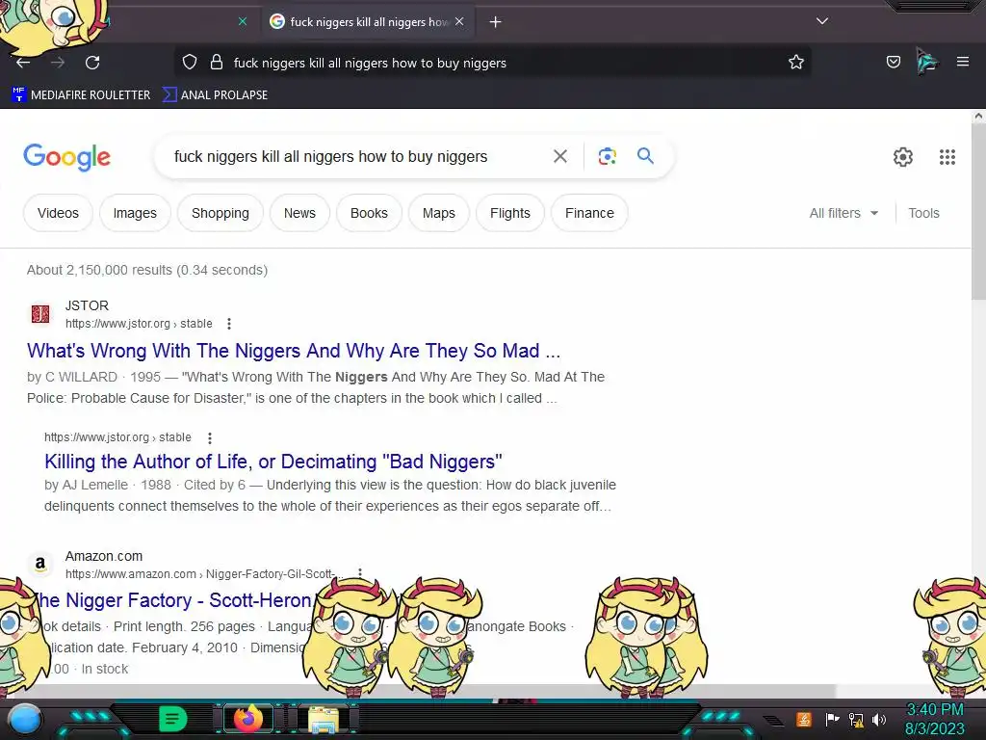Close the active Google search tab
Screen dimensions: 986x740
tap(459, 21)
